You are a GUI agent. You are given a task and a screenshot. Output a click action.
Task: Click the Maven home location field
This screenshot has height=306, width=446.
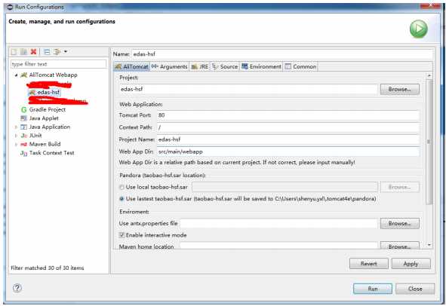278,246
